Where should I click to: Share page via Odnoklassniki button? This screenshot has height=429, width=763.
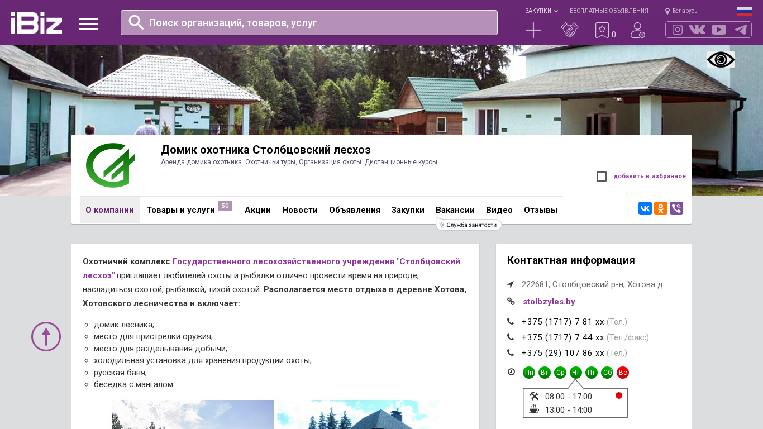pos(661,208)
